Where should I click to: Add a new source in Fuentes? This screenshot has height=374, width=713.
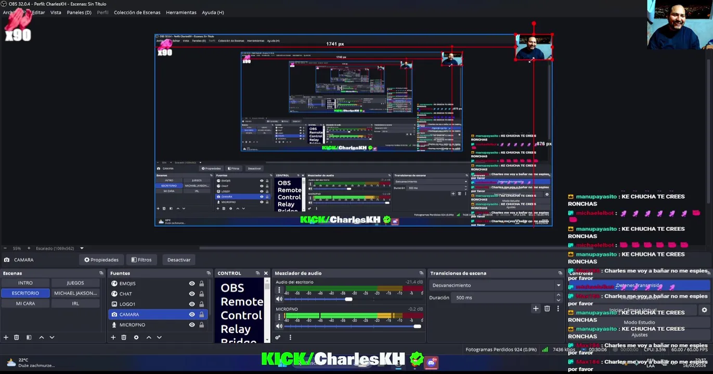click(x=113, y=338)
